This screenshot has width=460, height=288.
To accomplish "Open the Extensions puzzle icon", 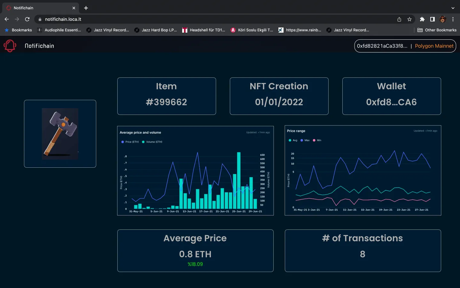I will [422, 19].
